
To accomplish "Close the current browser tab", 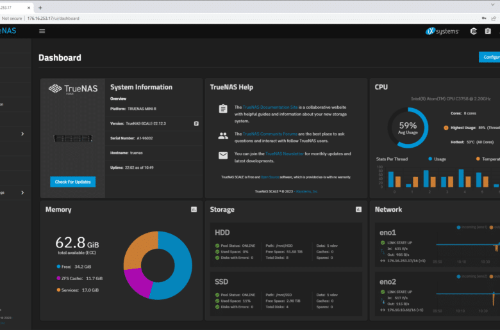I will click(29, 8).
